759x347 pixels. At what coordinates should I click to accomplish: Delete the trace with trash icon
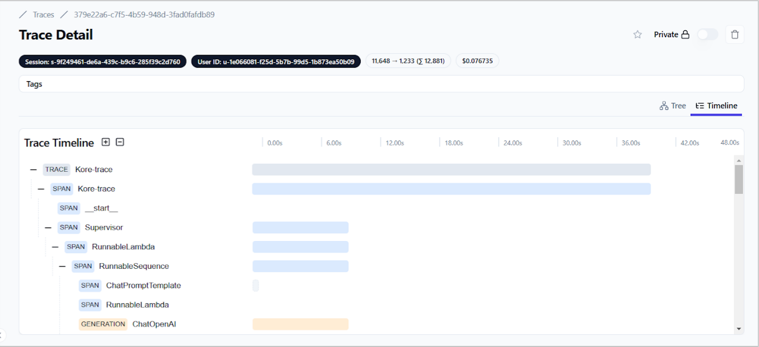tap(735, 34)
